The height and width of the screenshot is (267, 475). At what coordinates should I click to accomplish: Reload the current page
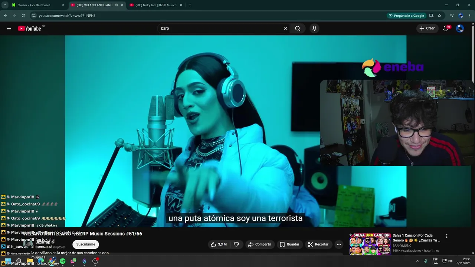click(x=23, y=16)
